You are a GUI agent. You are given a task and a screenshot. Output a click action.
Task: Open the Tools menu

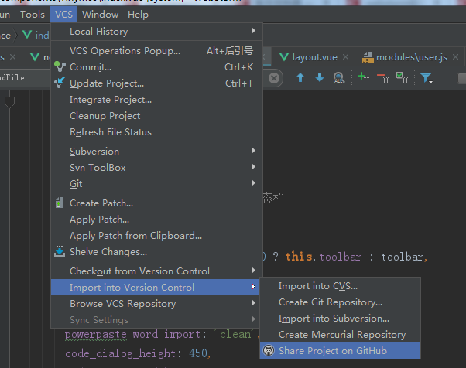[x=32, y=15]
